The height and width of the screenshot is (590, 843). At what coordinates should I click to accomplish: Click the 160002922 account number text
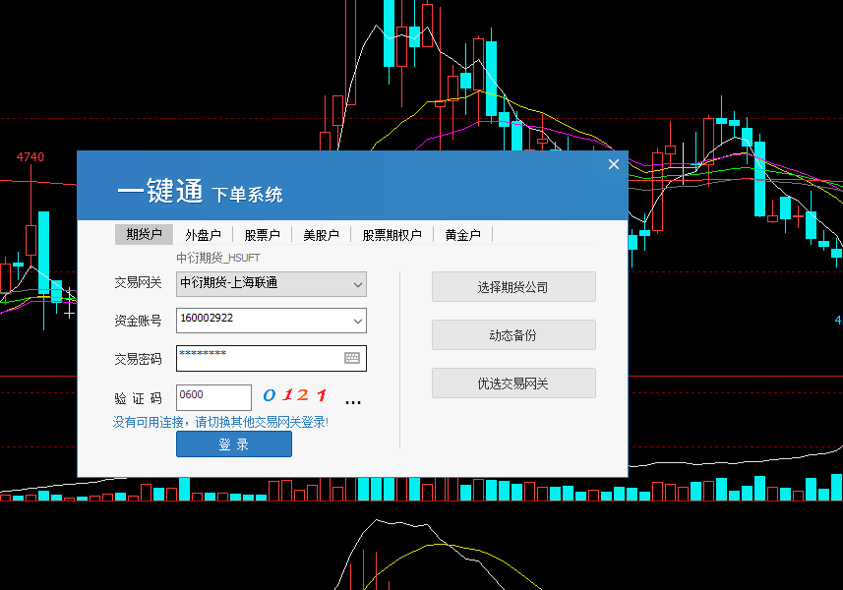coord(207,318)
